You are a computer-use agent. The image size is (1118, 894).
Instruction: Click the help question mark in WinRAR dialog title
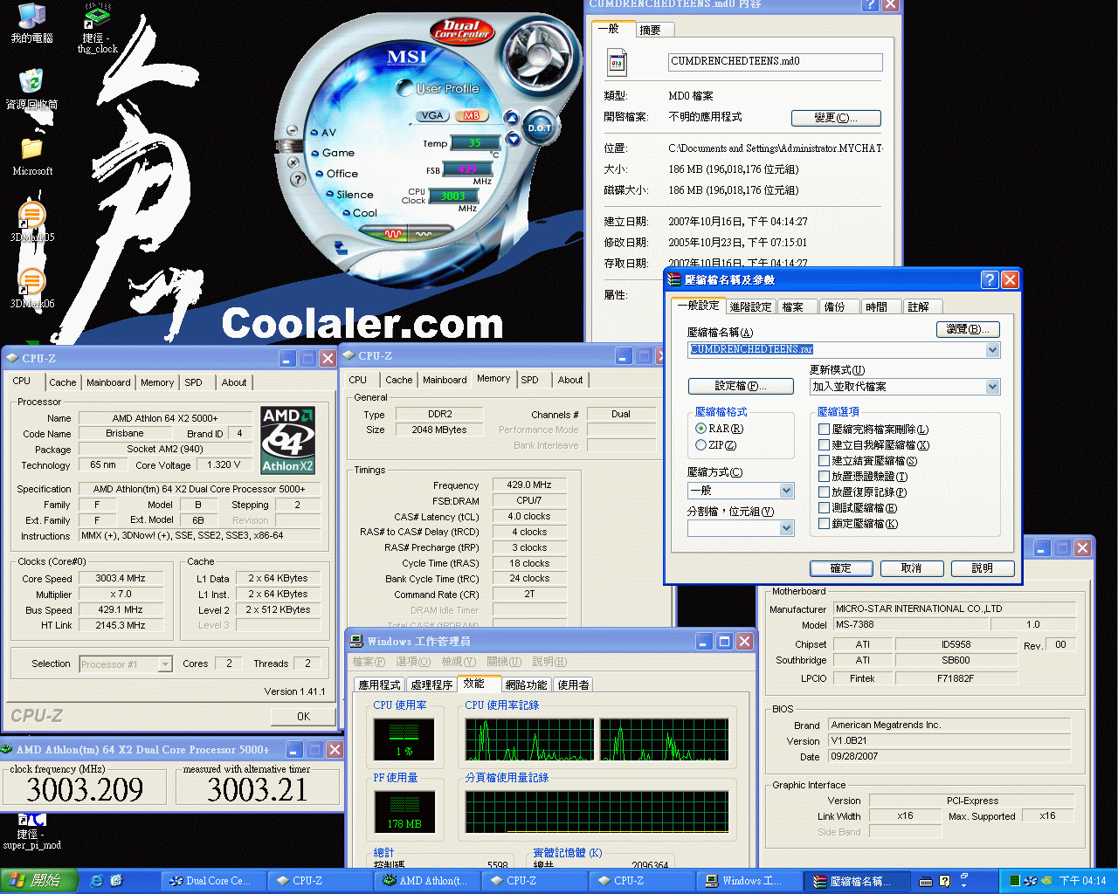point(990,279)
